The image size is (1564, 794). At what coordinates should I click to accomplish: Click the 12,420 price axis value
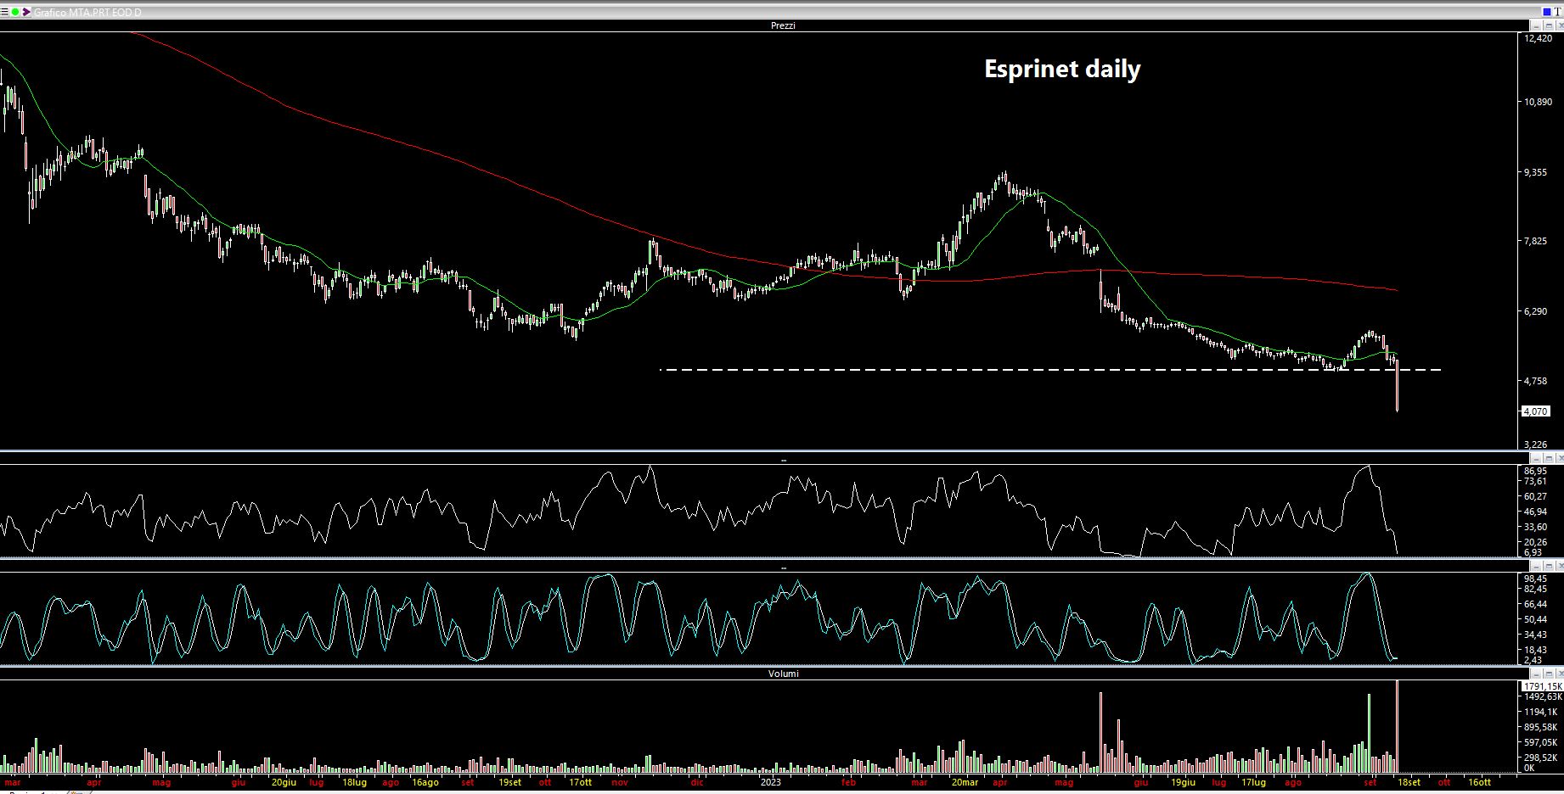(1539, 39)
